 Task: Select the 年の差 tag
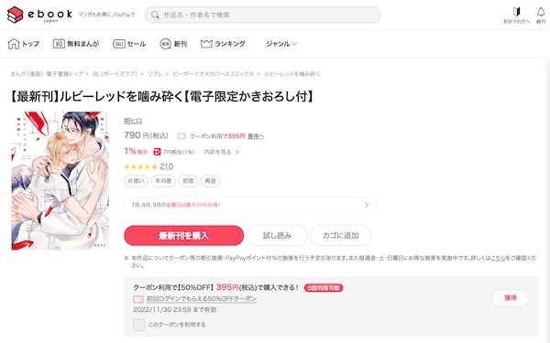163,181
